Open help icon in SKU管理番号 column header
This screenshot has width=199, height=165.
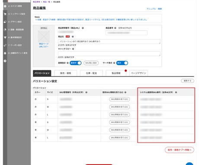pos(87,92)
